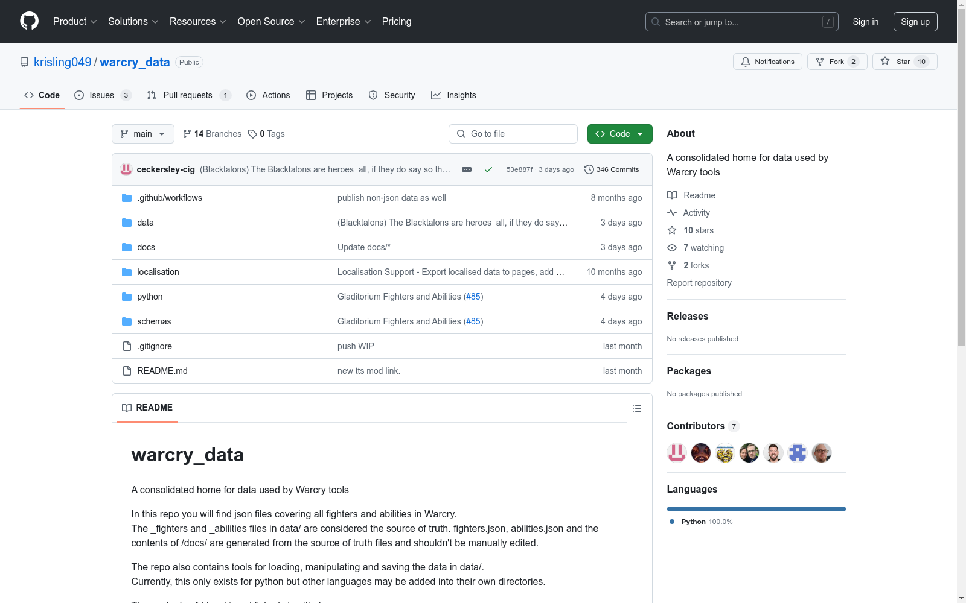Click the star icon beside 10 stars
Viewport: 966px width, 603px height.
click(672, 230)
